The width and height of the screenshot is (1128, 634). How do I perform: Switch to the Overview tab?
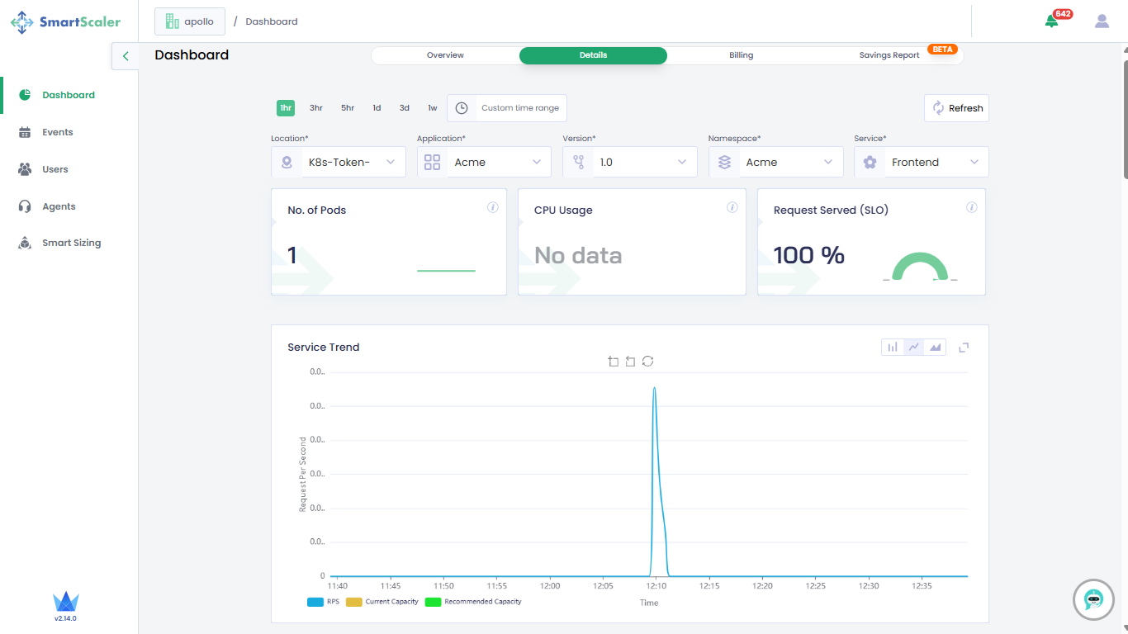coord(445,55)
